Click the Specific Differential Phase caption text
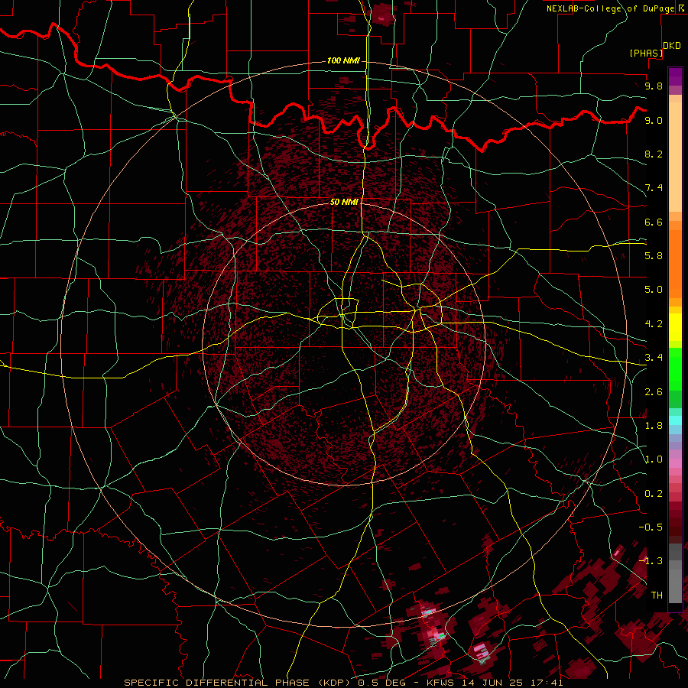 pyautogui.click(x=343, y=683)
